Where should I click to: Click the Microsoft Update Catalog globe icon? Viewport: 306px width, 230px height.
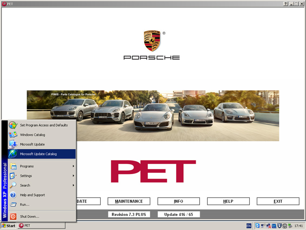(13, 154)
